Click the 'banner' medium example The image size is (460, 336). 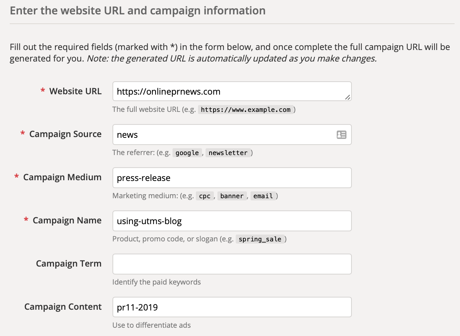(x=232, y=196)
